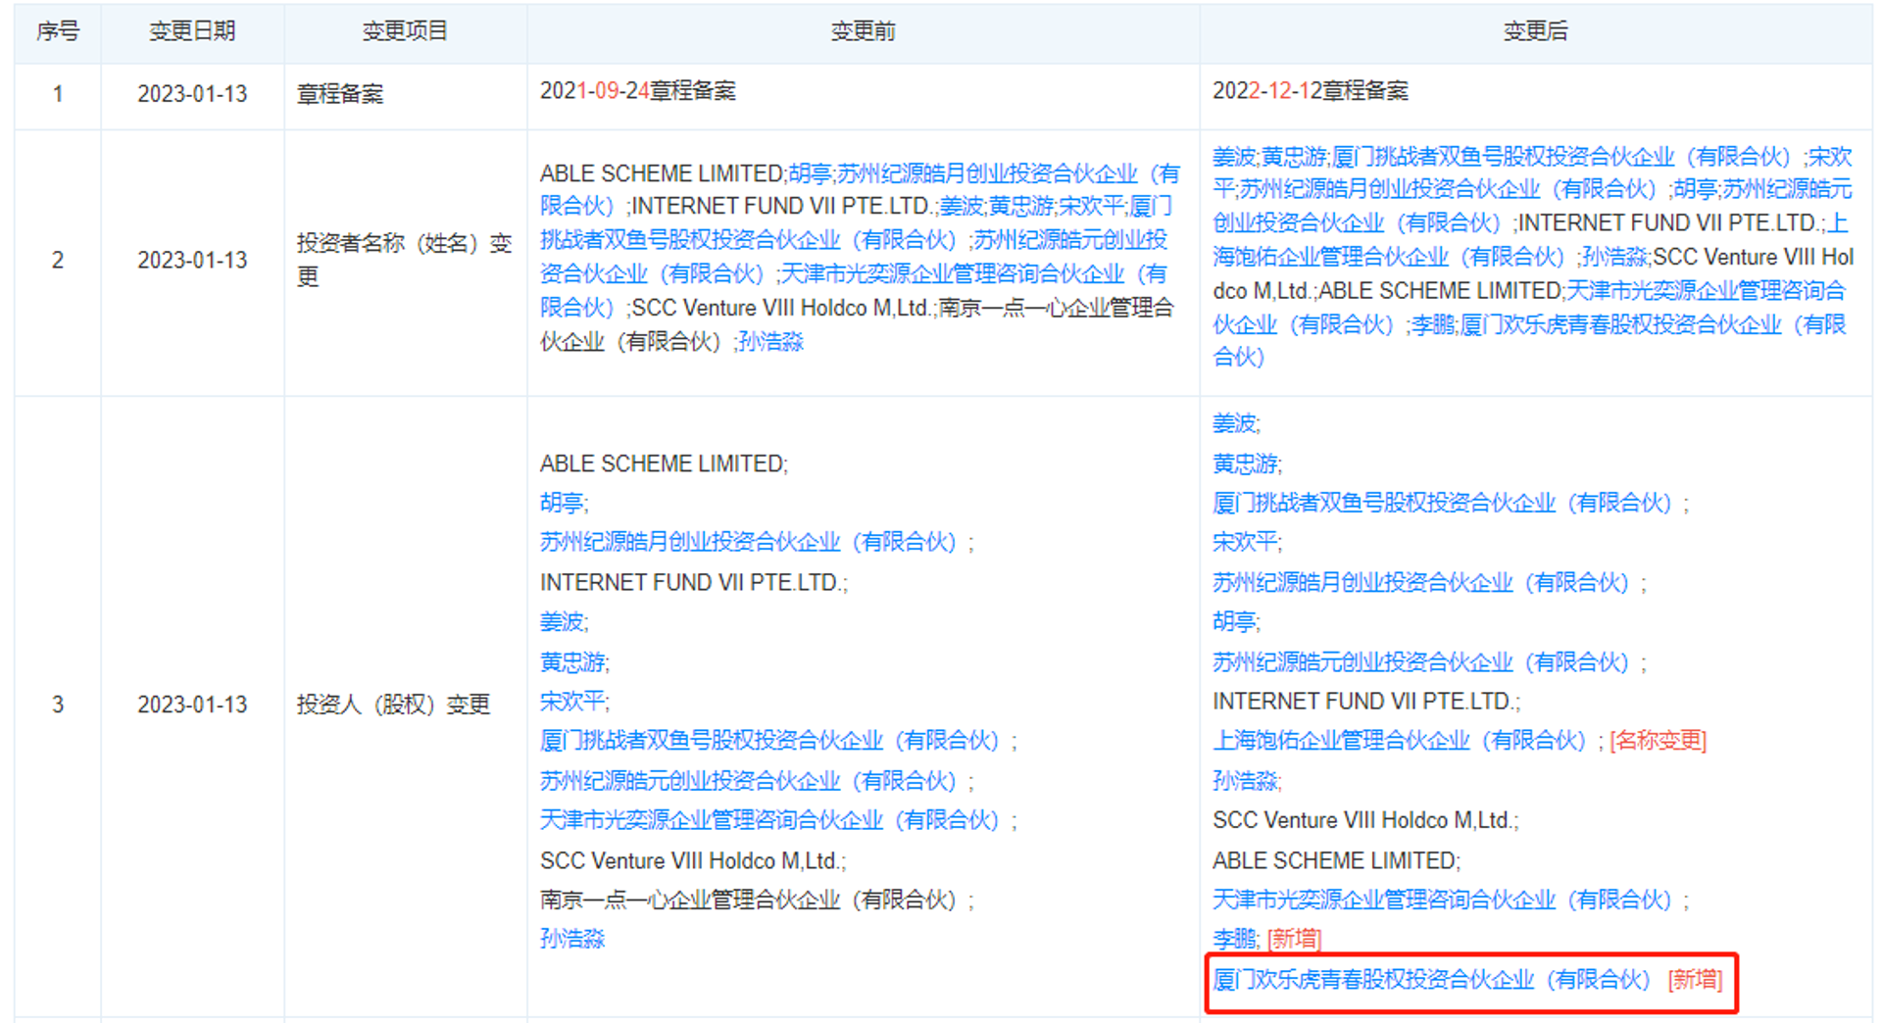Image resolution: width=1882 pixels, height=1023 pixels.
Task: Click the 变更前 column header
Action: 863,31
